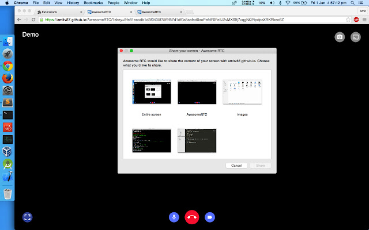
Task: Open the Window menu
Action: pos(131,3)
